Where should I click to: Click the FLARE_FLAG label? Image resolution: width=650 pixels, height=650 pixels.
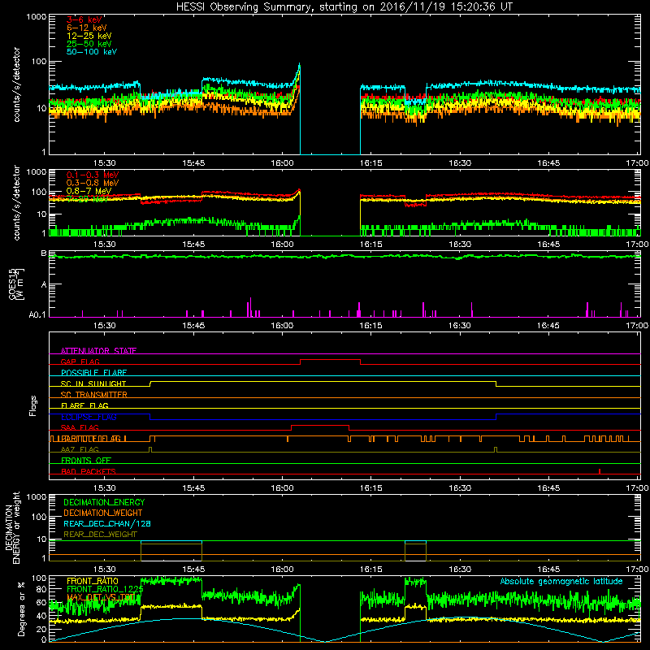pyautogui.click(x=84, y=405)
